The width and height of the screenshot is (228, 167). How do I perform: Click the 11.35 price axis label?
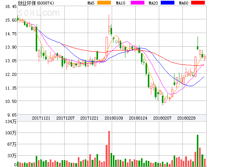11,88
